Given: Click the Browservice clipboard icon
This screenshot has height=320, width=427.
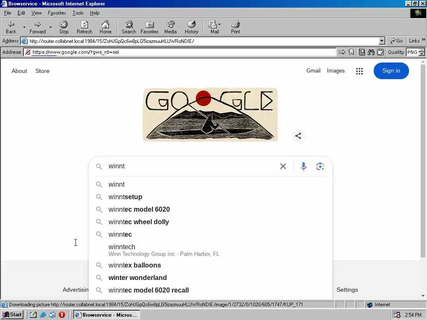Looking at the screenshot, I should (380, 52).
